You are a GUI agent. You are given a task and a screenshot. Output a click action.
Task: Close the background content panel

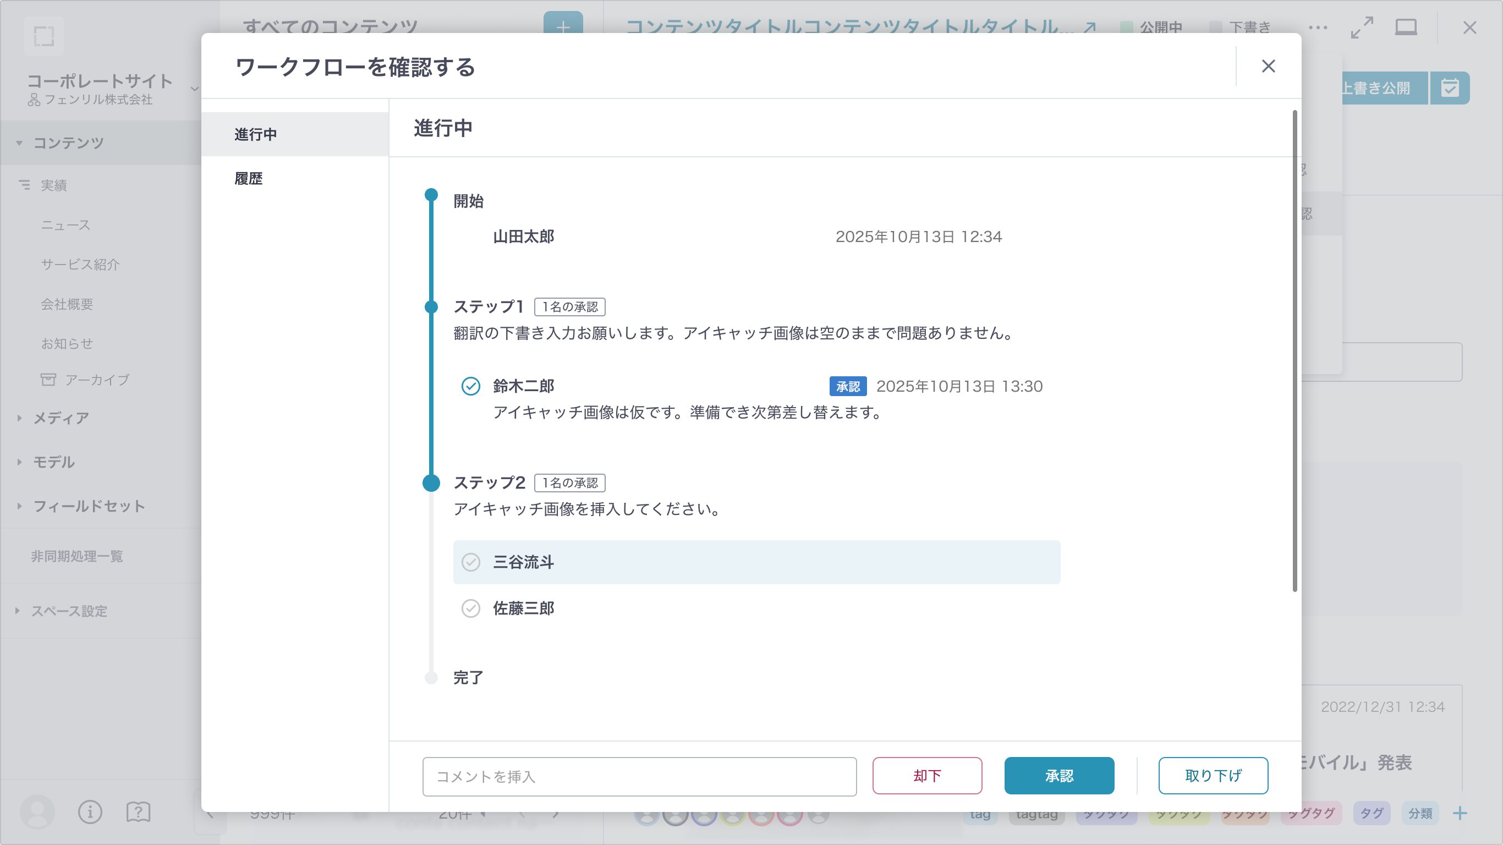click(x=1470, y=27)
